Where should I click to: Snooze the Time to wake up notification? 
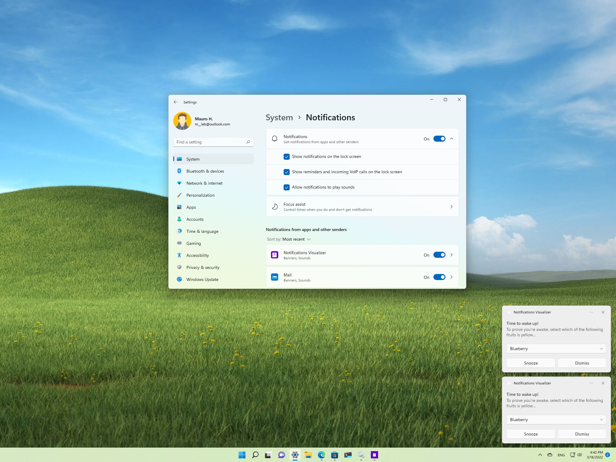(530, 363)
